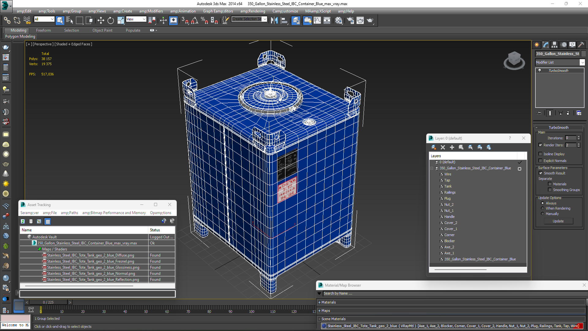
Task: Select the Always update radio button
Action: click(x=542, y=203)
